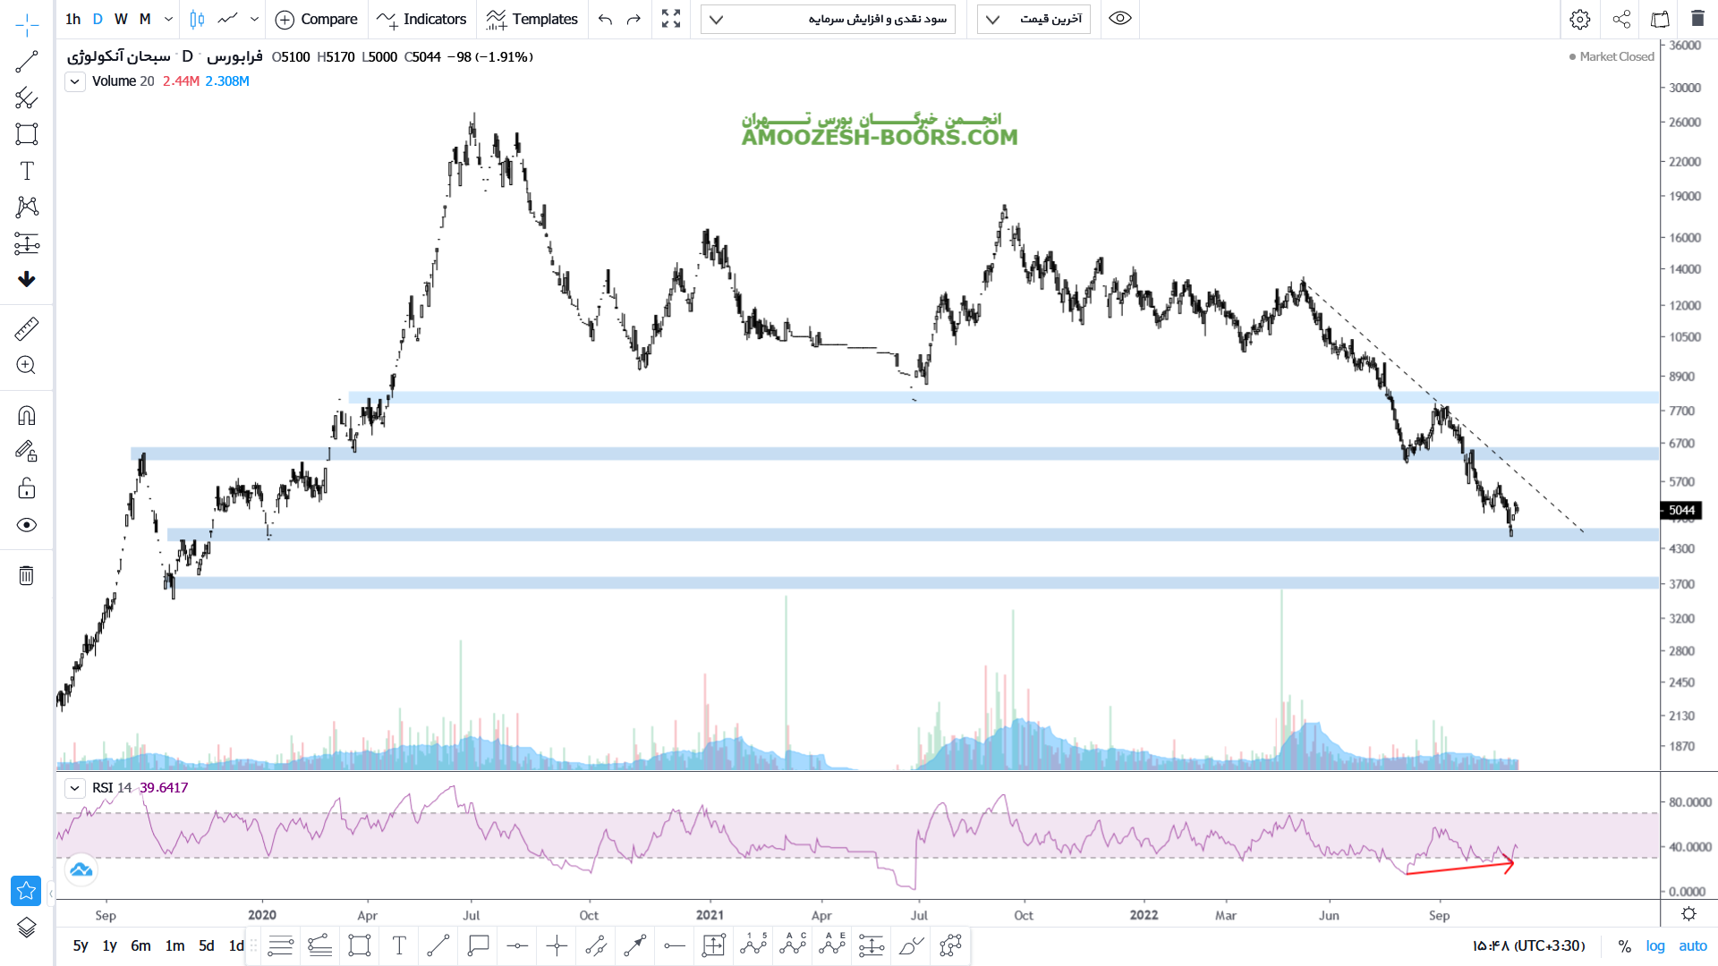Hide all drawings with the sidebar eye icon
1718x966 pixels.
(27, 525)
